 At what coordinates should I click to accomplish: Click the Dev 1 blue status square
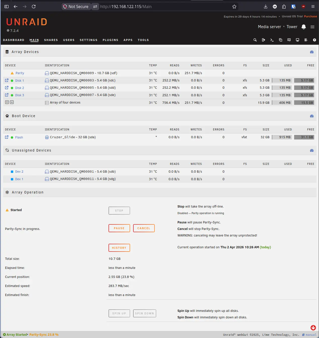tap(12, 179)
